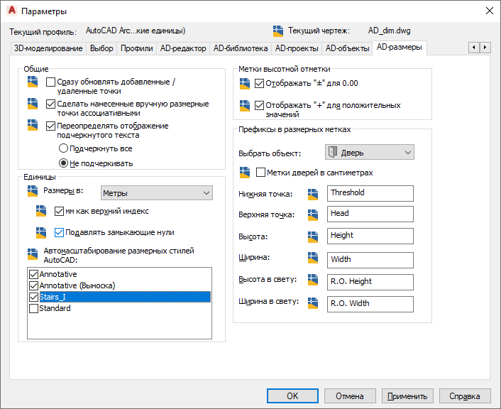Click the 'Height' prefix input field
The height and width of the screenshot is (409, 501).
370,236
